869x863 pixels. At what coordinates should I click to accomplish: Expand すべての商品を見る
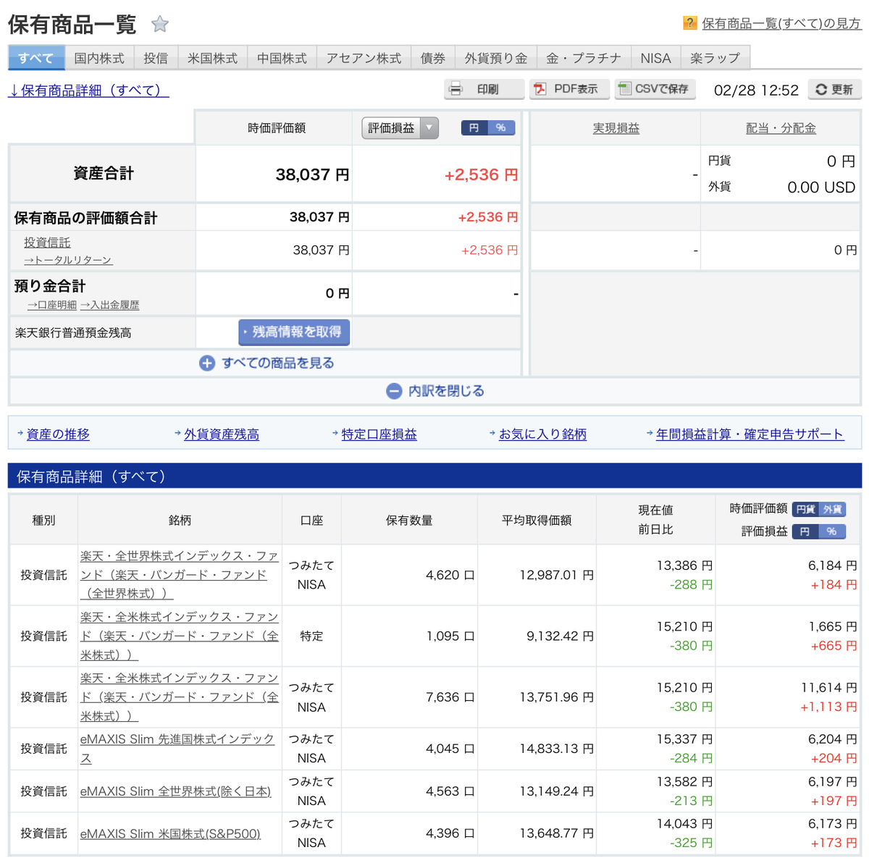pos(266,363)
